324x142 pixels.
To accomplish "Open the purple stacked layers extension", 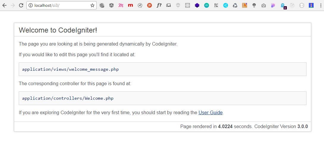I will 197,6.
